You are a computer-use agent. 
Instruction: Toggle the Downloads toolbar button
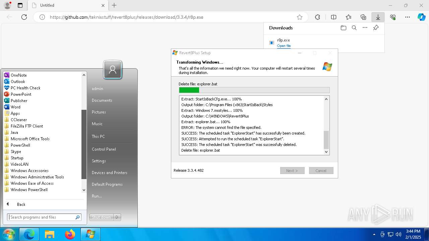point(378,17)
